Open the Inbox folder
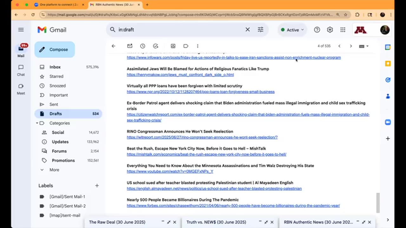The width and height of the screenshot is (406, 228). click(x=68, y=67)
